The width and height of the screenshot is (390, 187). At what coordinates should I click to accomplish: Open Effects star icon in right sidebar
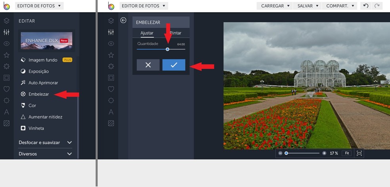111,55
